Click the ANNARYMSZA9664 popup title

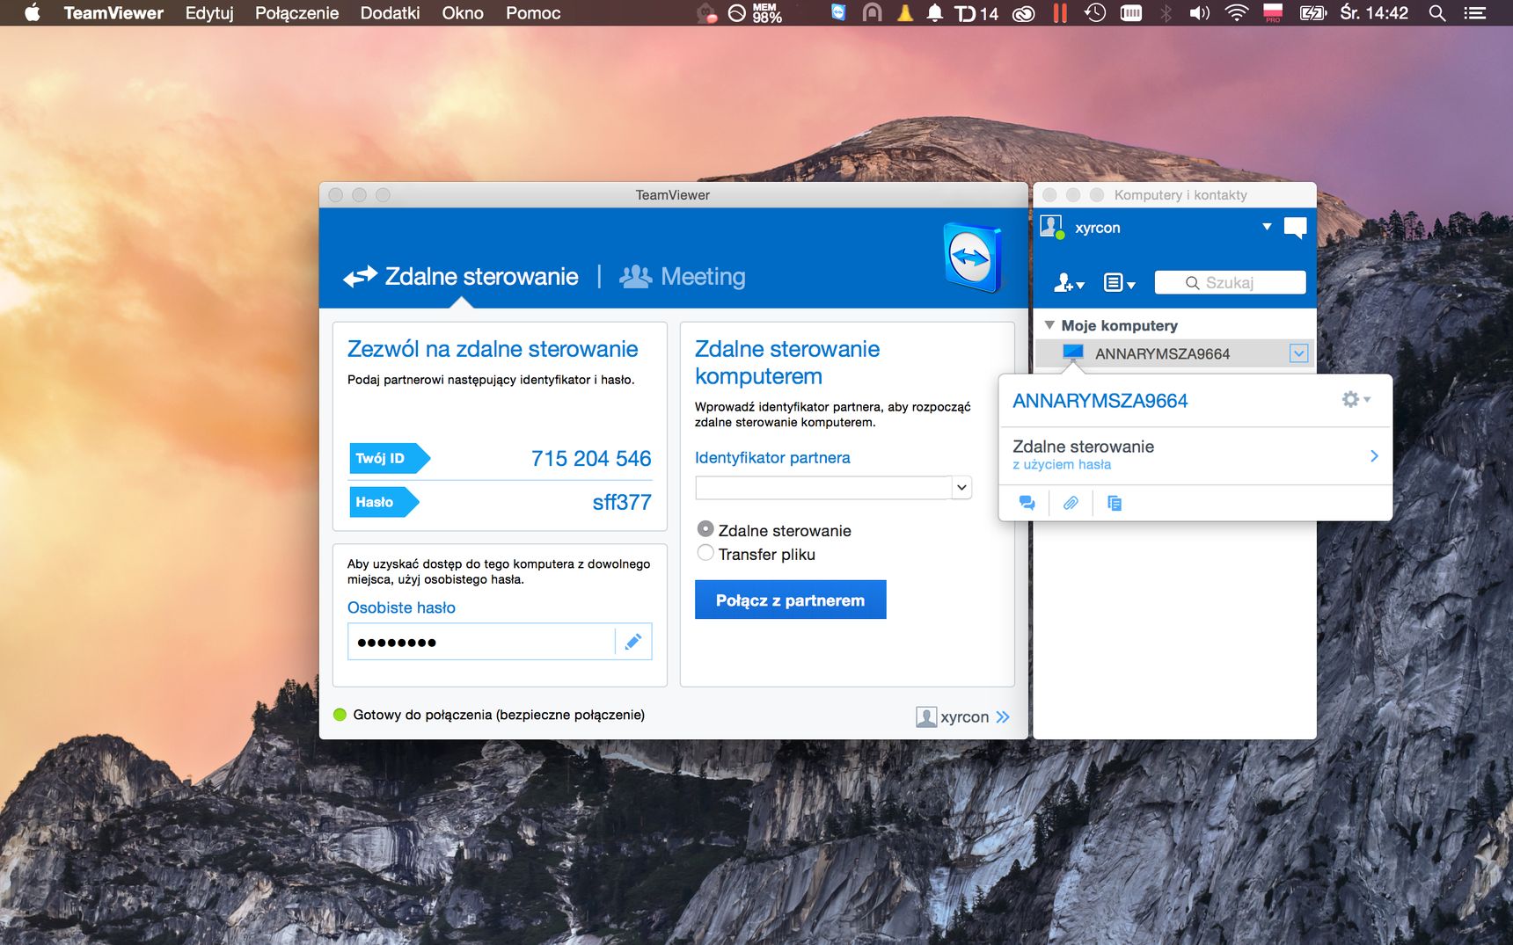click(1100, 401)
